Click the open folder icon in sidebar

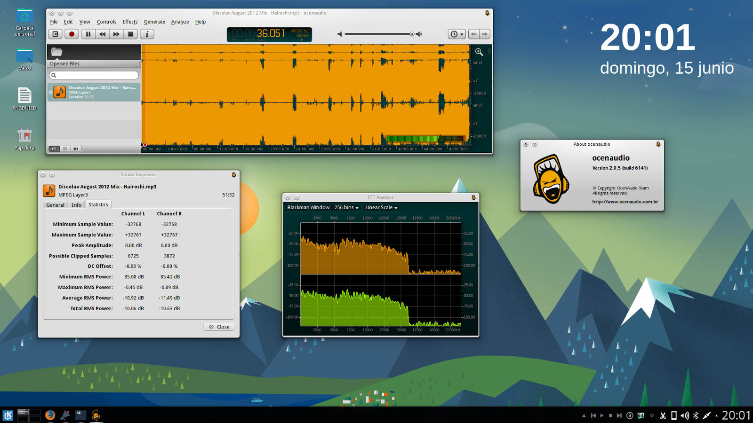pos(57,52)
